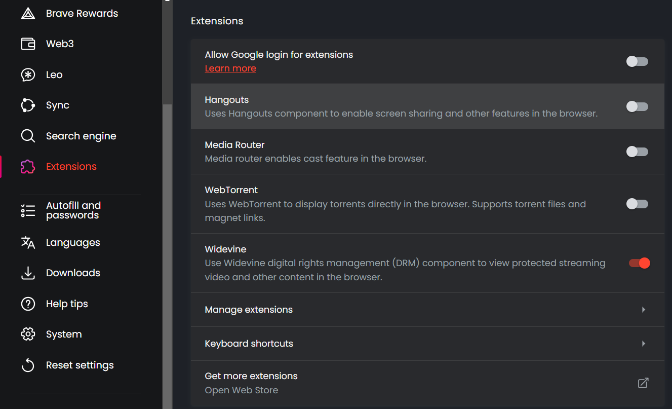The image size is (672, 409).
Task: Turn on the Hangouts toggle
Action: click(637, 106)
